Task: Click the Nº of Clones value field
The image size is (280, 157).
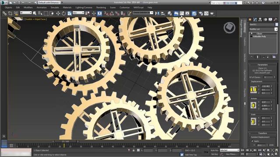Action: pyautogui.click(x=268, y=77)
